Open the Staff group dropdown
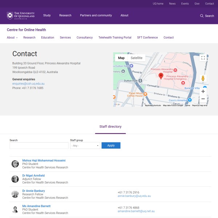218x218 pixels. (x=85, y=146)
